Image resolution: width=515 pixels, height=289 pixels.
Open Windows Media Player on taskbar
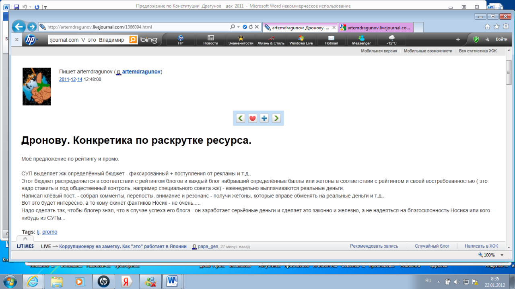click(80, 282)
